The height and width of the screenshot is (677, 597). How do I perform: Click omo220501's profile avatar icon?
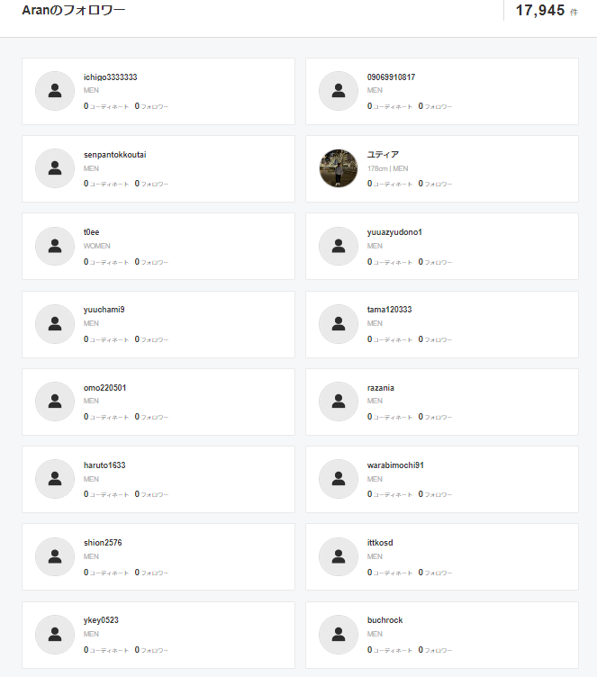click(x=54, y=402)
